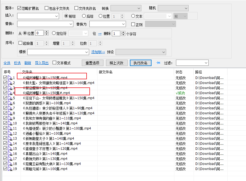Click the blue direction arrow next to 往
The height and width of the screenshot is (181, 246).
tap(100, 34)
